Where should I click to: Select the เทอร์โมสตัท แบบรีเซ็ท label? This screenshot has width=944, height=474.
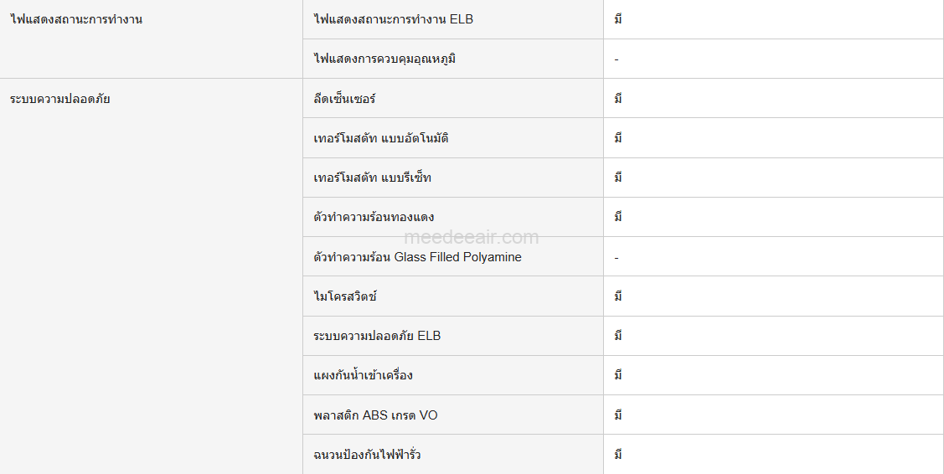[372, 178]
